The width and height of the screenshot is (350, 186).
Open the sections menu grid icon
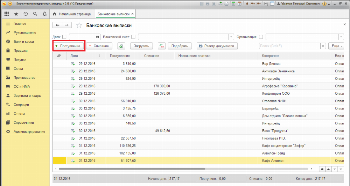(6, 14)
